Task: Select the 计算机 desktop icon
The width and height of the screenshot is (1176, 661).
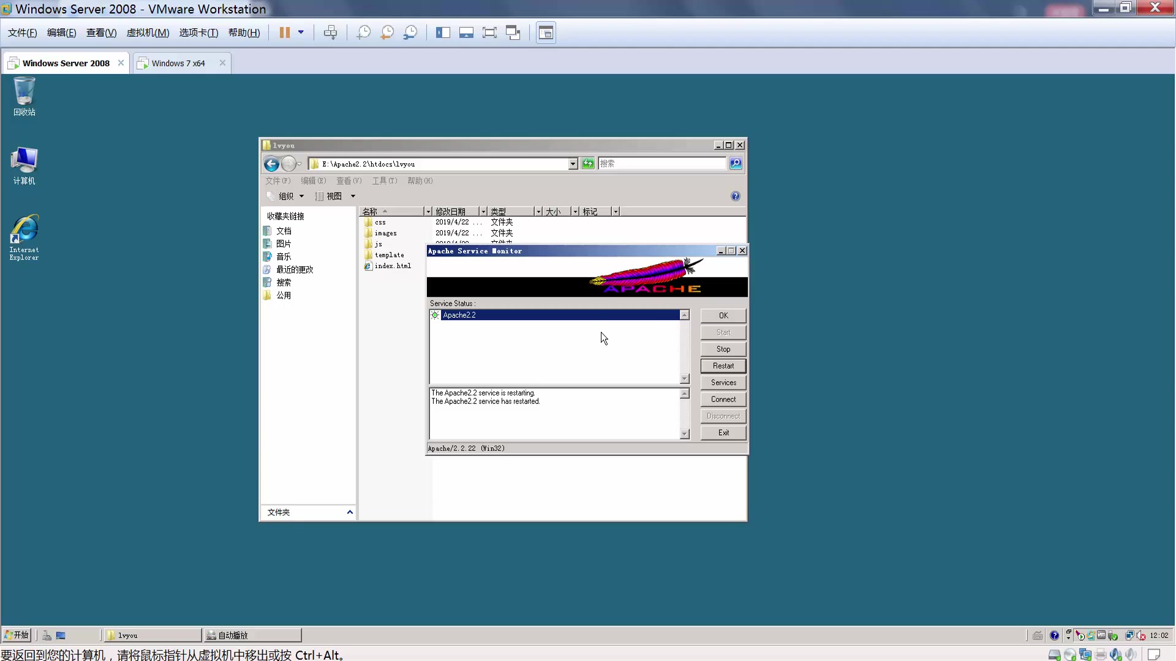Action: (x=24, y=166)
